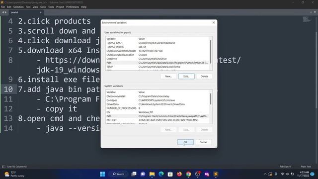
Task: Click the microphone tray icon
Action: [x=276, y=174]
